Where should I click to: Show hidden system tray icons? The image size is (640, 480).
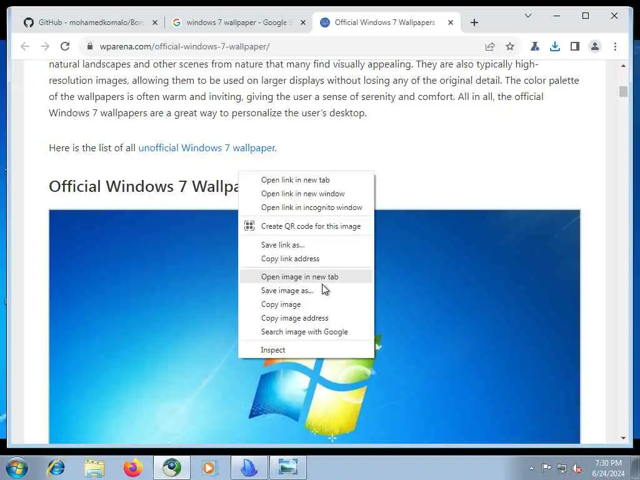(x=531, y=468)
